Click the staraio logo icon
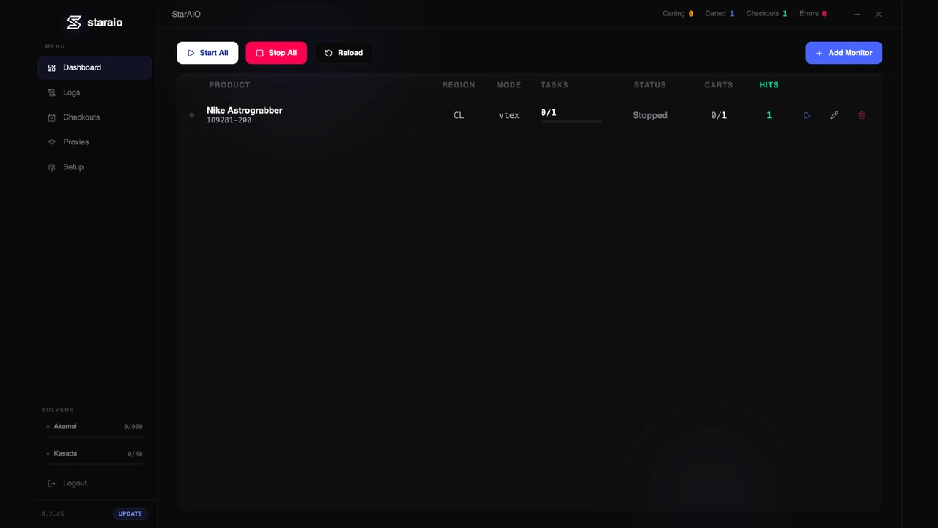Image resolution: width=938 pixels, height=528 pixels. click(x=74, y=22)
